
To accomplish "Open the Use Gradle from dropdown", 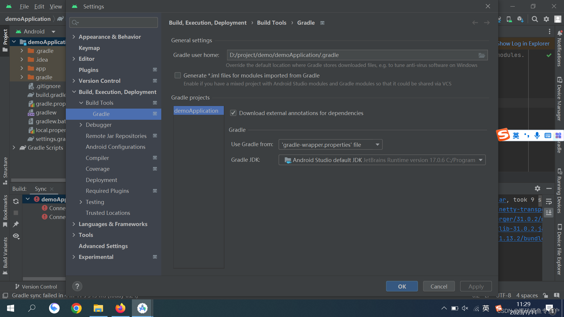I will click(x=377, y=144).
